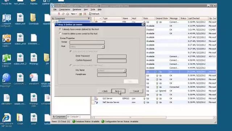
Task: Open the Key Name dropdown
Action: 125,71
